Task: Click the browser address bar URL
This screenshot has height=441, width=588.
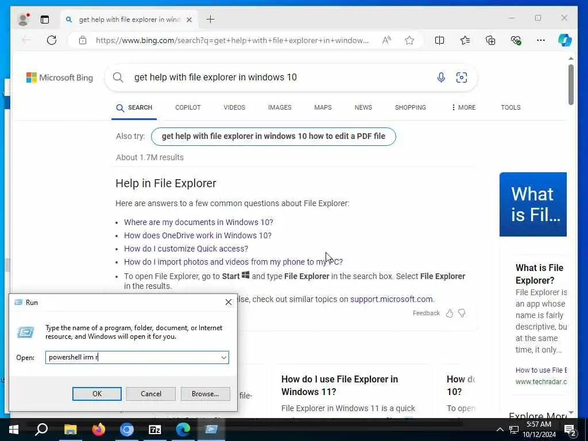Action: point(232,40)
